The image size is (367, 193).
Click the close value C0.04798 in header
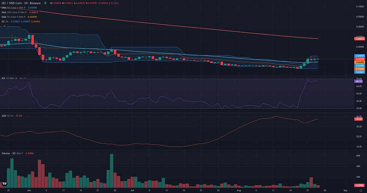91,3
